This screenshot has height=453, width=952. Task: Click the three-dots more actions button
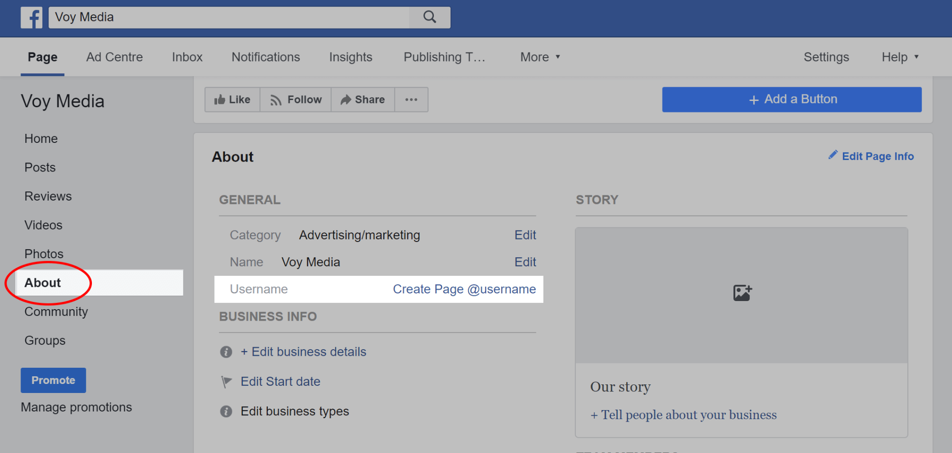[x=411, y=100]
